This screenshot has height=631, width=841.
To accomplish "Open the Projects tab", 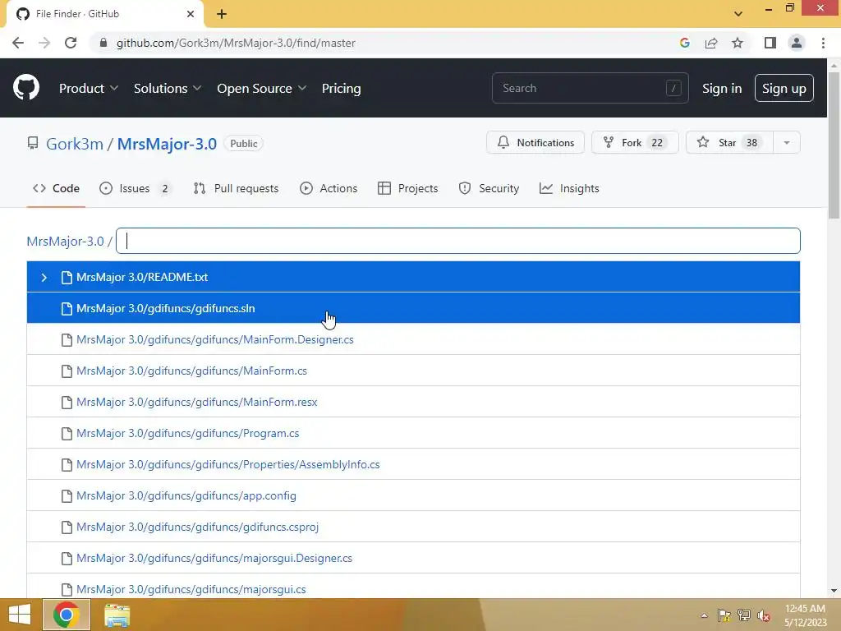I will tap(407, 188).
